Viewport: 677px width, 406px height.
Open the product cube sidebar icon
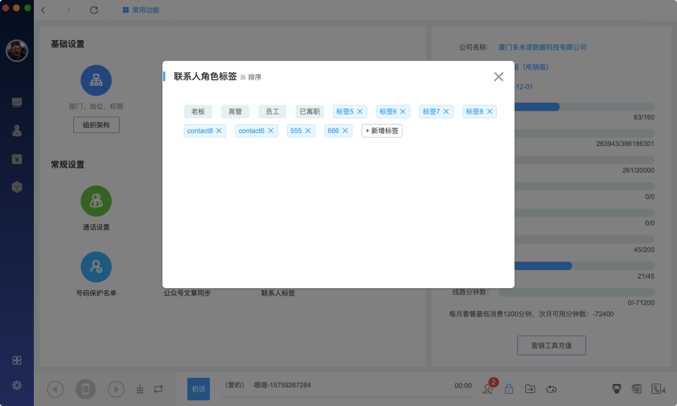coord(17,187)
